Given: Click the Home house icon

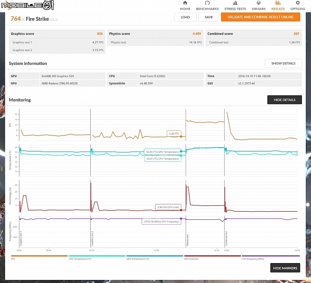Looking at the screenshot, I should tap(185, 3).
